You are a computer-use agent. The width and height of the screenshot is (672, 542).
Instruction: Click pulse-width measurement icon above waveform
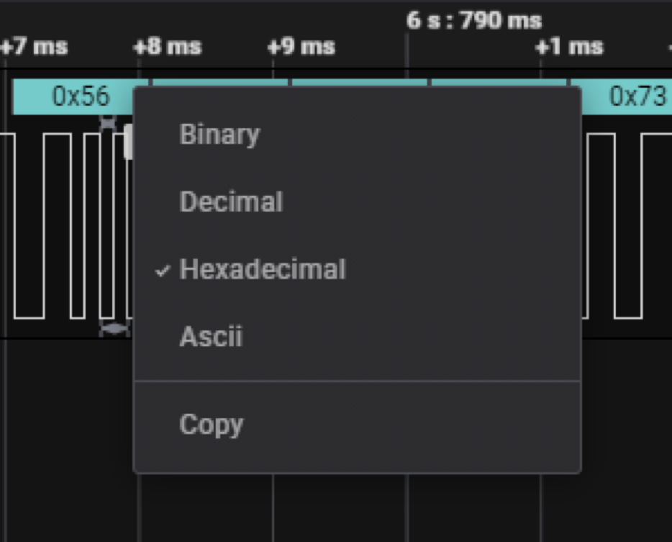click(107, 124)
